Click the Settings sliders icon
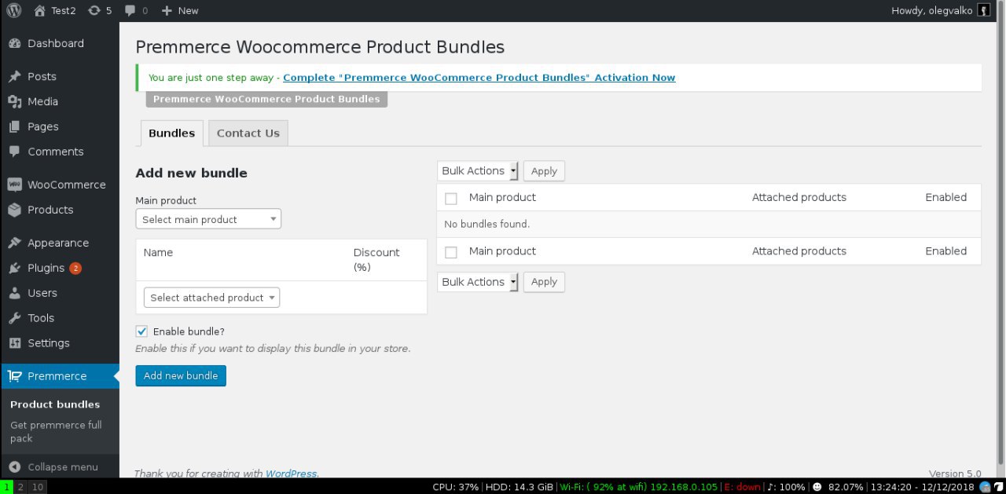The height and width of the screenshot is (494, 1006). 14,343
